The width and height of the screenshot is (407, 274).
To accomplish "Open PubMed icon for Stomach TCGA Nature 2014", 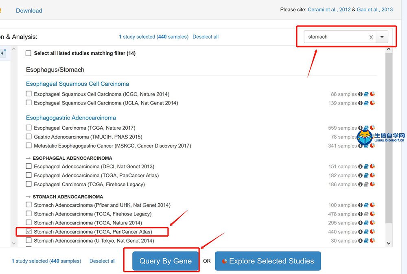I will (366, 223).
